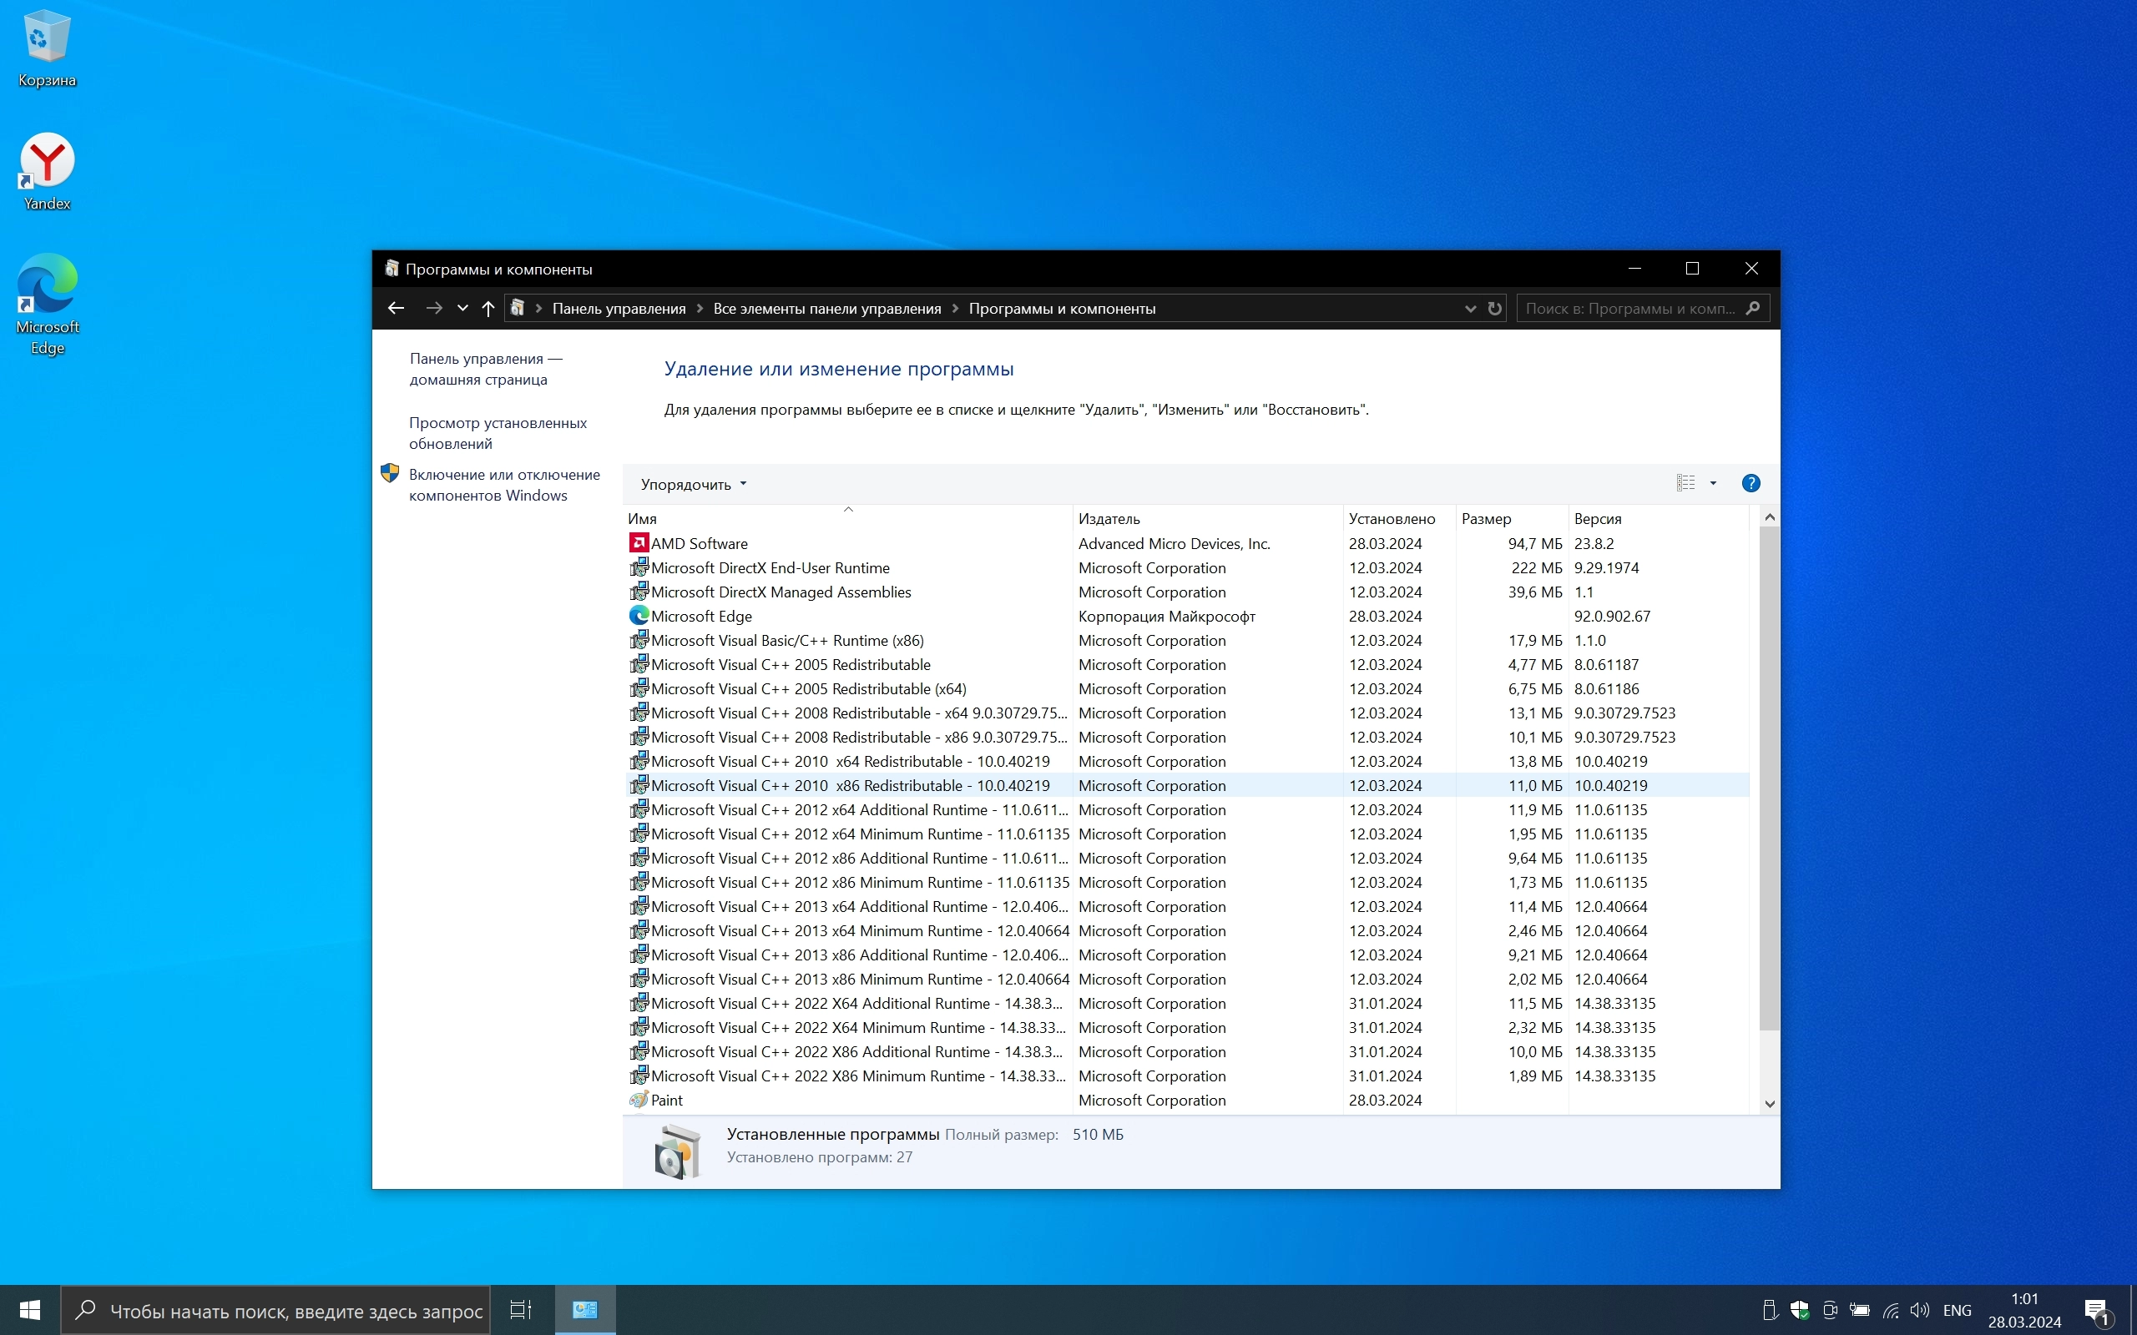Open the view options dropdown arrow
Screen dimensions: 2137x1335
coord(1713,483)
